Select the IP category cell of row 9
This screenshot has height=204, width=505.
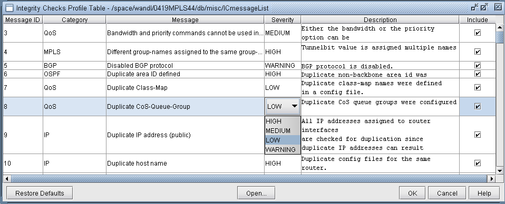(74, 135)
